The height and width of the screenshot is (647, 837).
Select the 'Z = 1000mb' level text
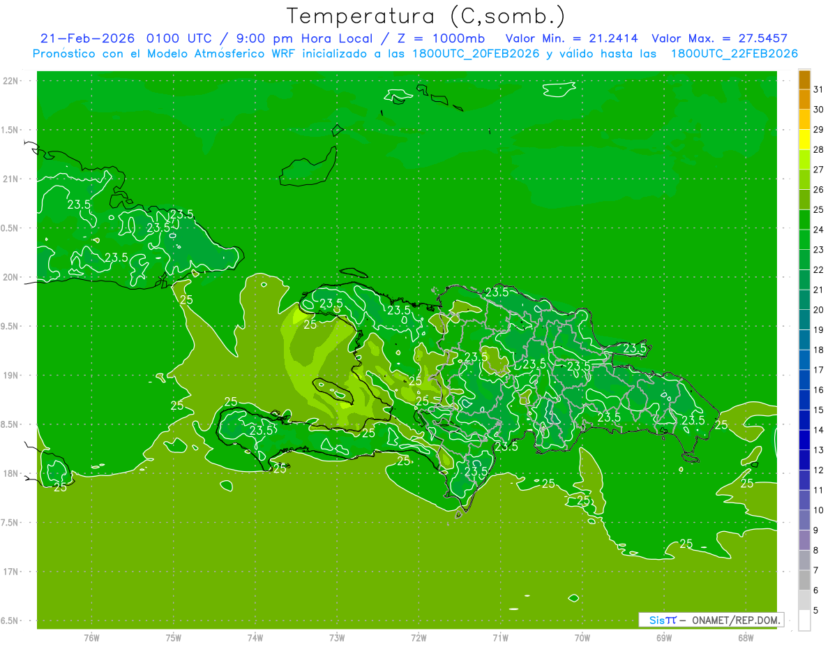tap(440, 38)
